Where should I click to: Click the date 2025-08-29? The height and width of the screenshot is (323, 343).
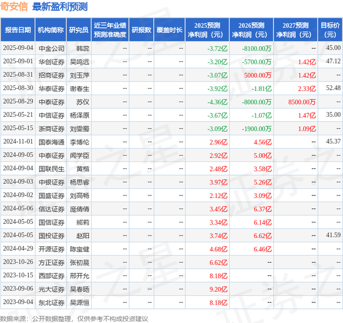coord(18,102)
